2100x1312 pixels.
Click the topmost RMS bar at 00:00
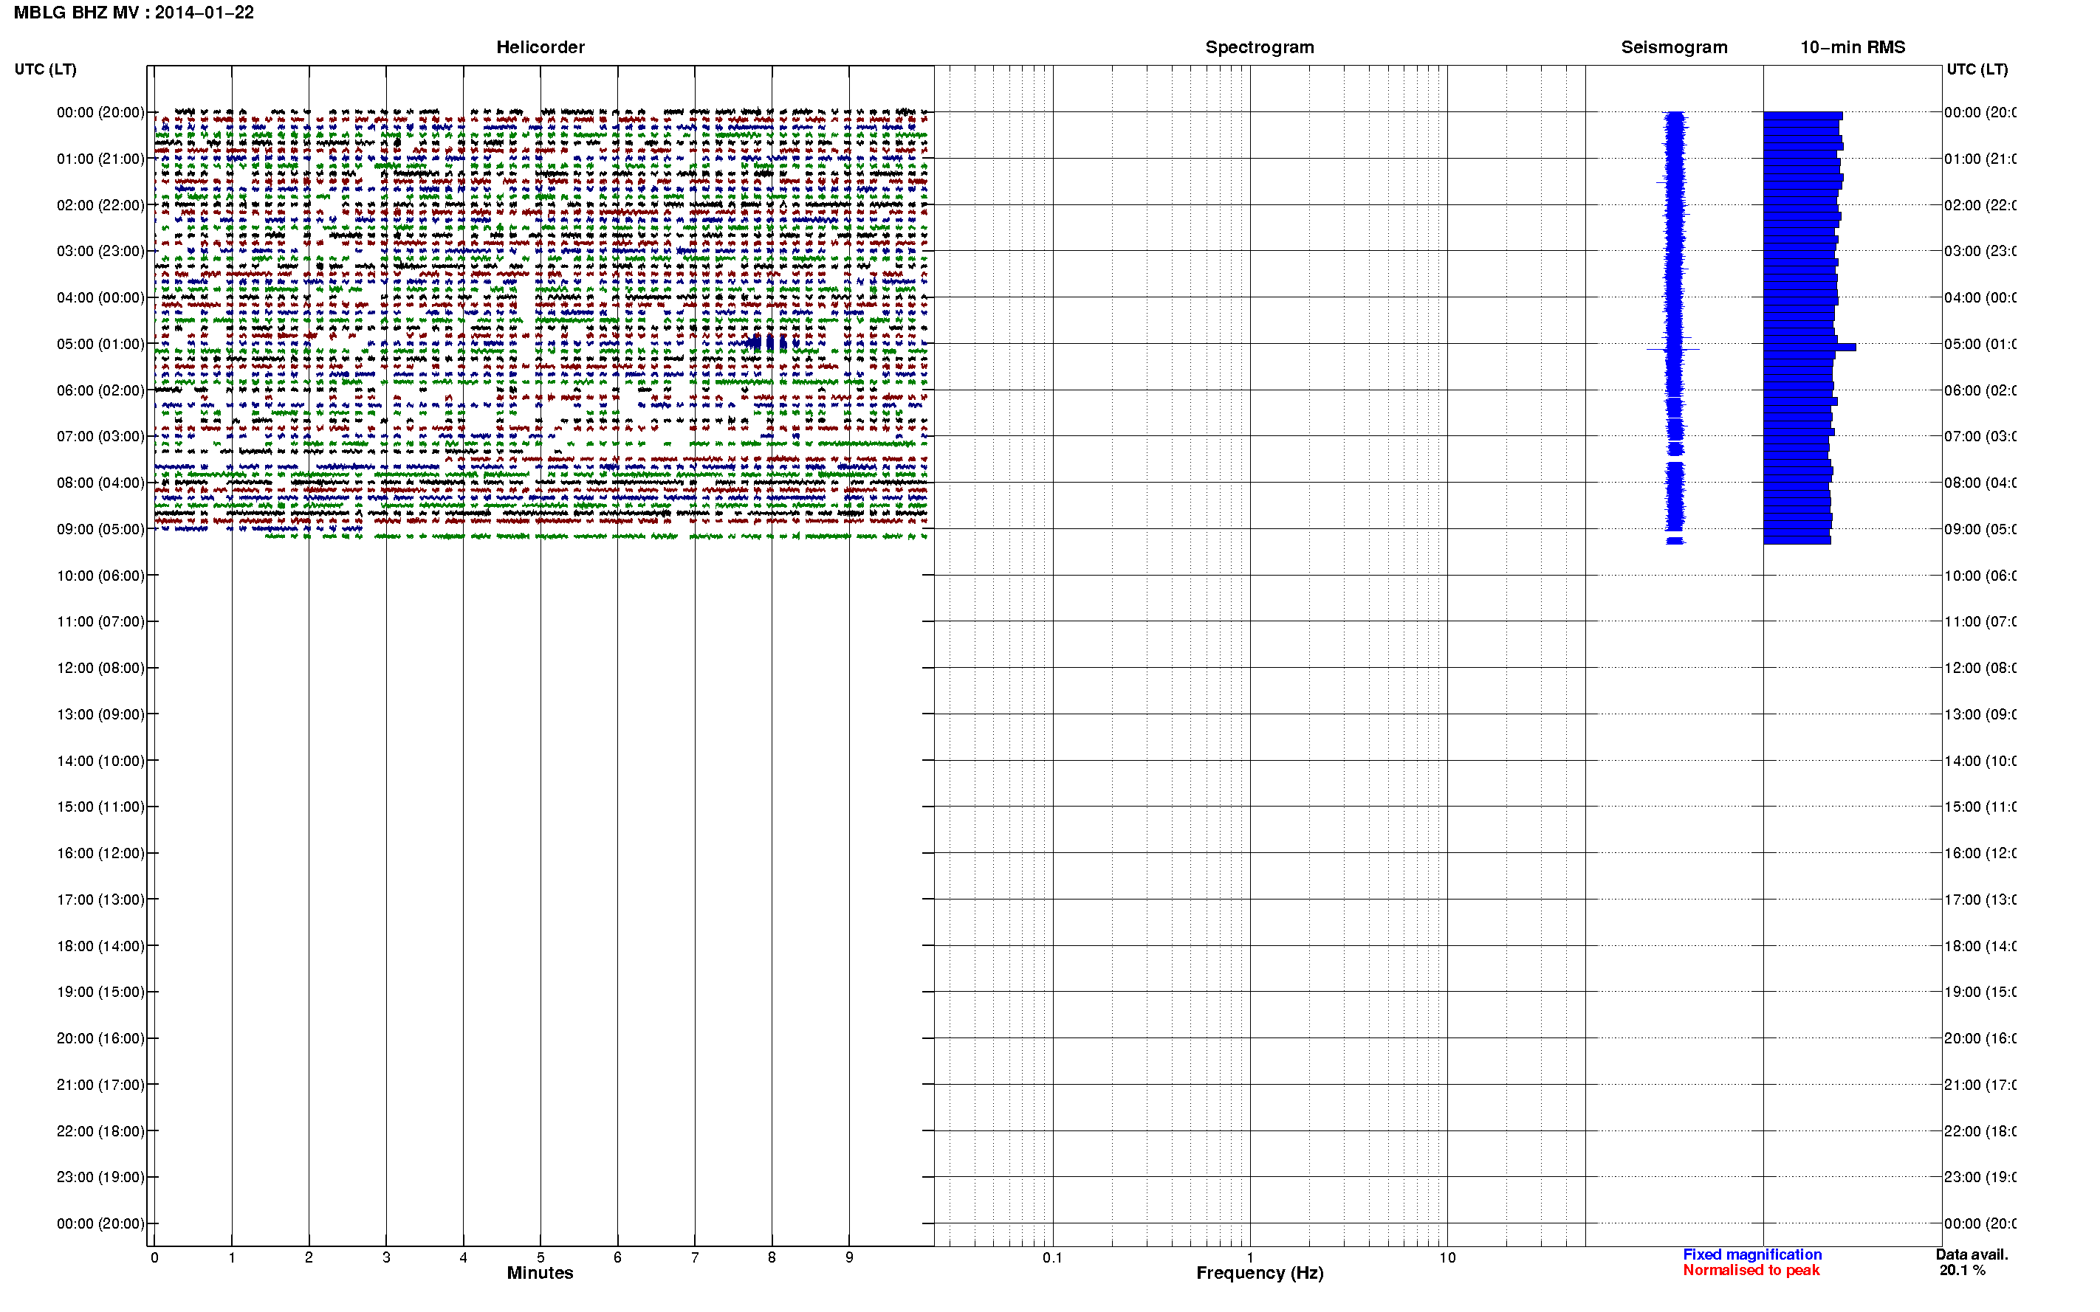coord(1802,115)
